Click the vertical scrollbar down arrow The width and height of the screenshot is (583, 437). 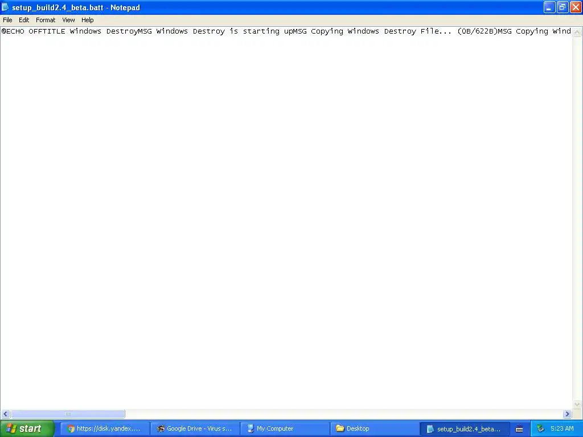(577, 405)
